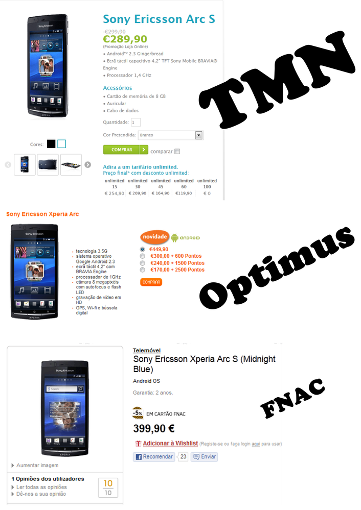Click the -5% cartão FNAC badge
This screenshot has height=510, width=361.
(x=138, y=413)
